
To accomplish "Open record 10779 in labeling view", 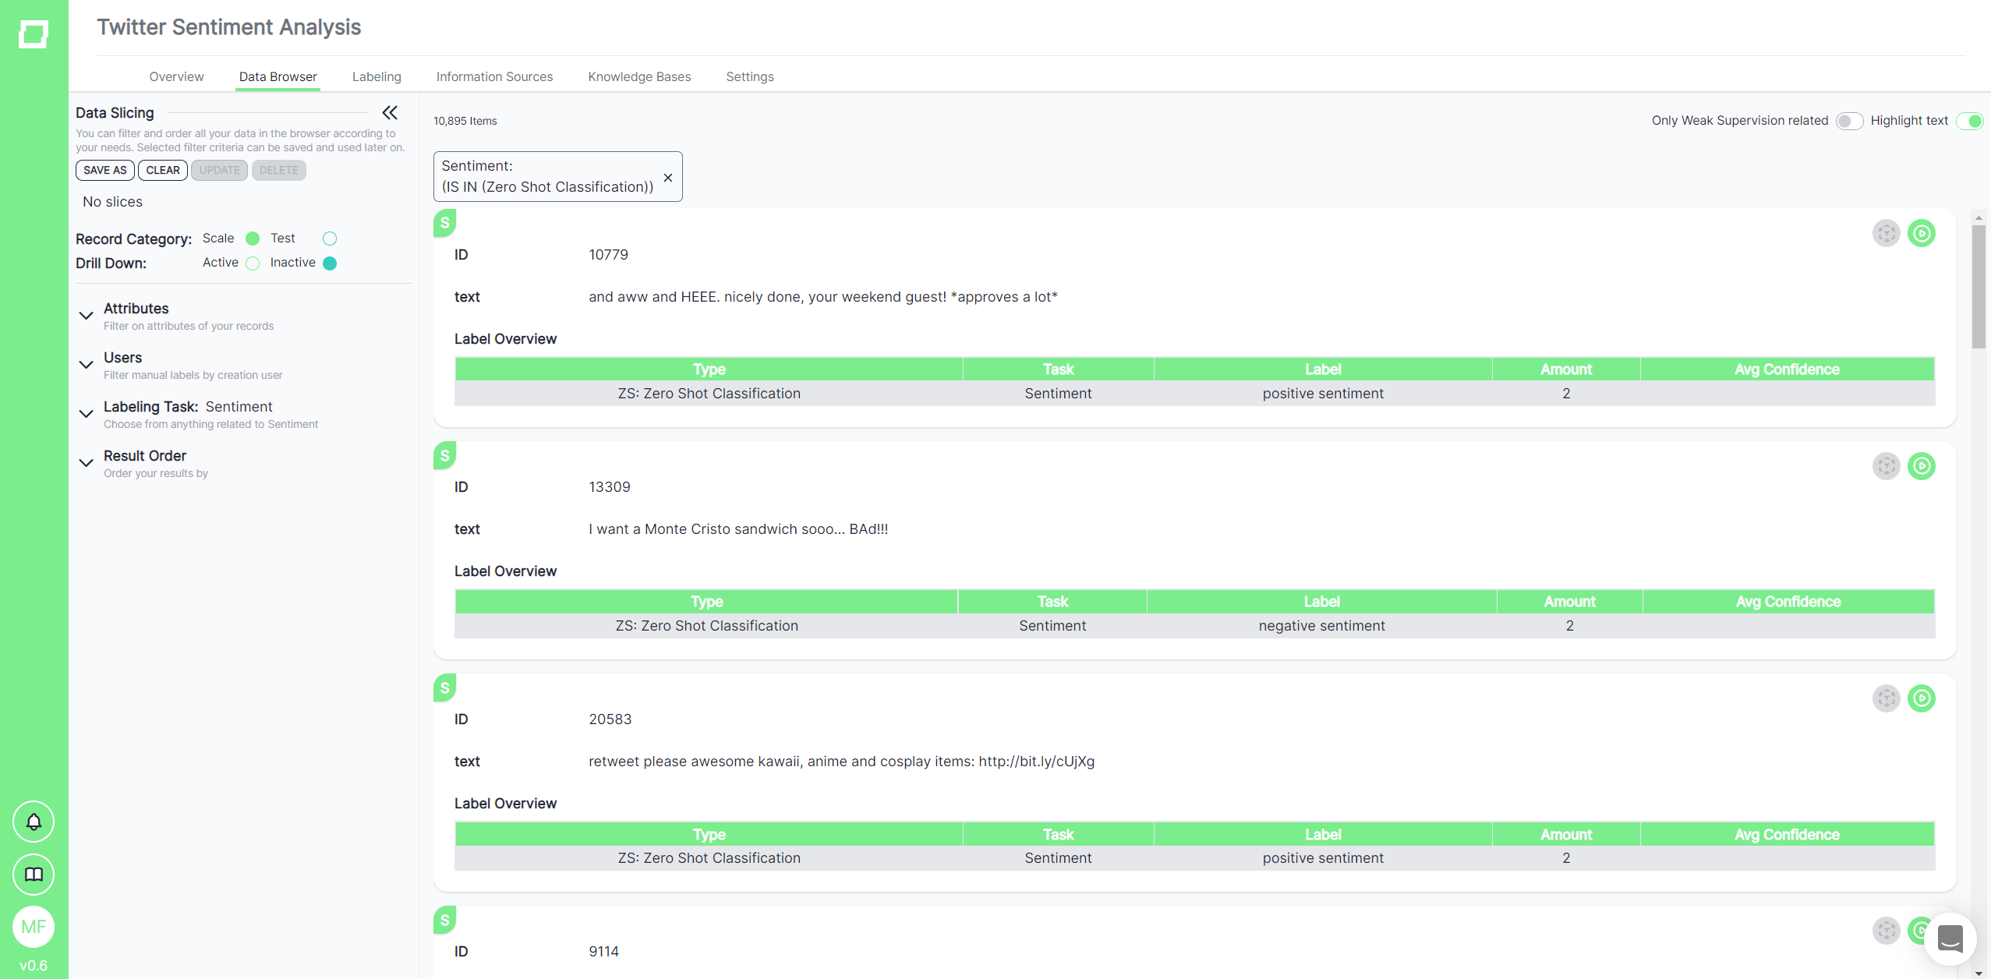I will click(x=1921, y=233).
